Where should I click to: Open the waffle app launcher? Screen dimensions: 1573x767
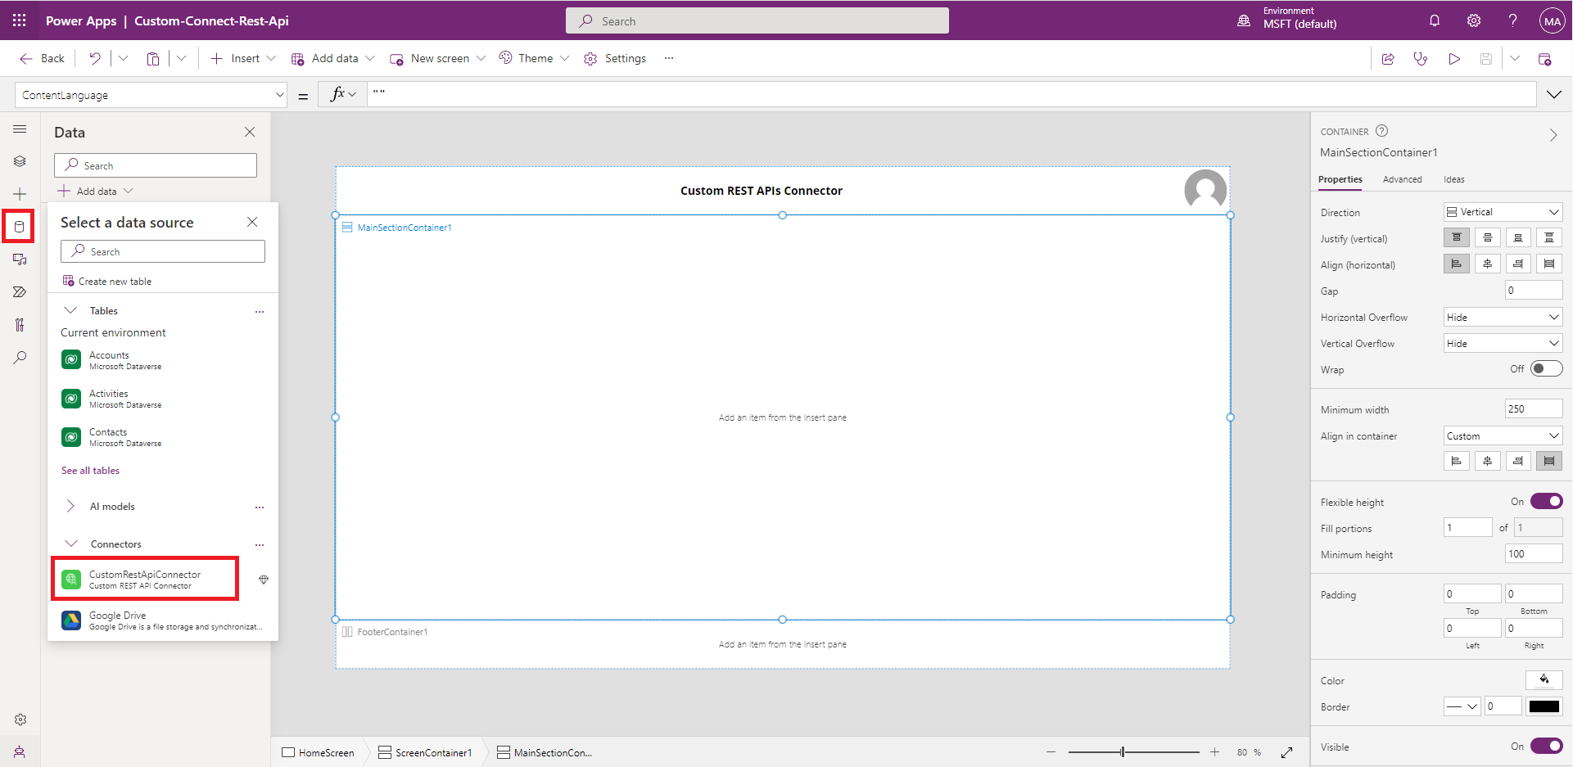(20, 20)
